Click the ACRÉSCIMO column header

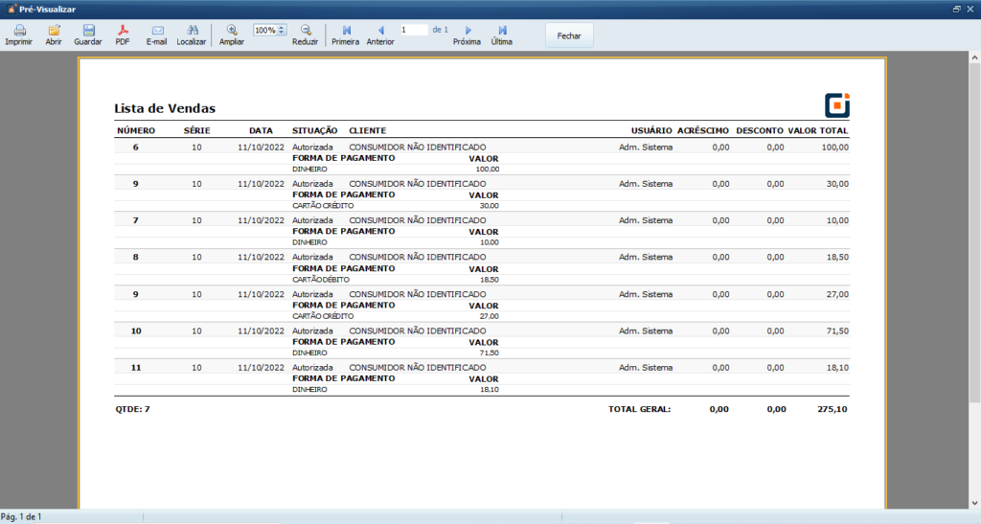703,130
